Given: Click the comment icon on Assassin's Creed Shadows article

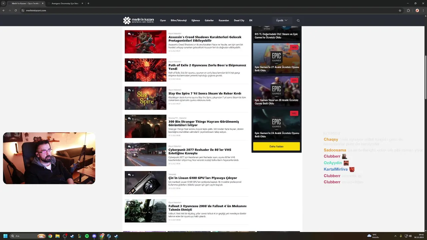Looking at the screenshot, I should click(x=129, y=34).
